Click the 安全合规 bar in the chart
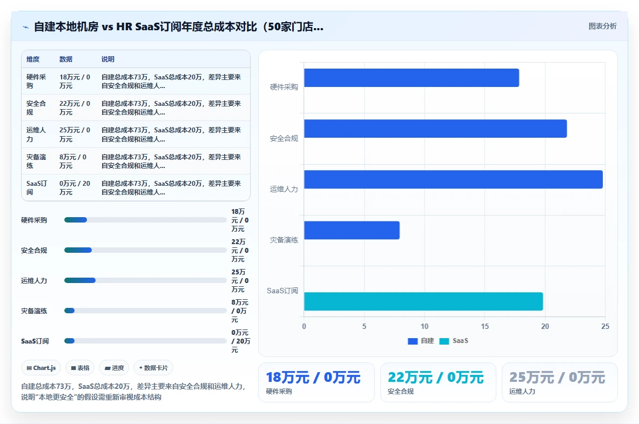This screenshot has width=639, height=424. (x=435, y=129)
